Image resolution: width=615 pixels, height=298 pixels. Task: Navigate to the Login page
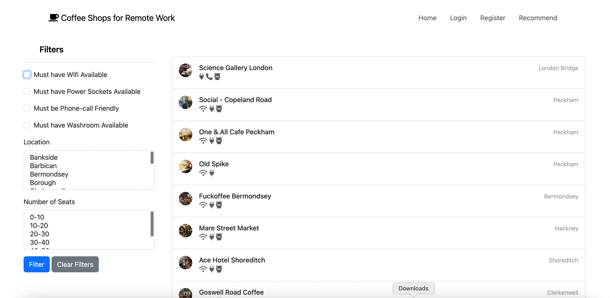pos(458,18)
